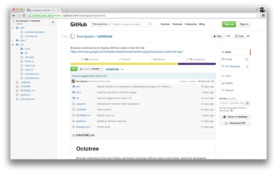Open Features in GitHub header
The image size is (277, 173).
click(177, 24)
